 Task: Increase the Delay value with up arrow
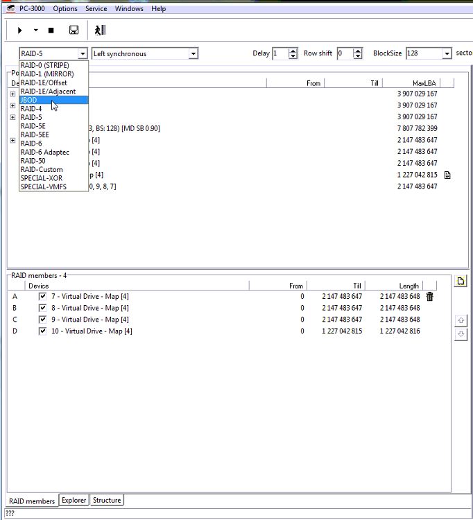[293, 51]
